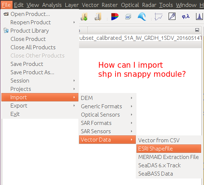
Task: Click the blue wave toolbar icon
Action: tap(142, 17)
